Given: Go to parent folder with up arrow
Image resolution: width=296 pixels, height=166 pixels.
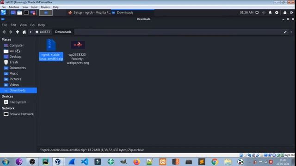Looking at the screenshot, I should click(x=18, y=32).
